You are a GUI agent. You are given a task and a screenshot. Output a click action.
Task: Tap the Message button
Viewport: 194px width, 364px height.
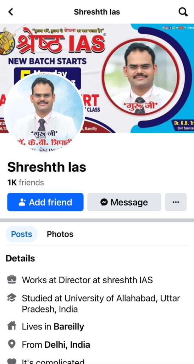click(x=124, y=202)
